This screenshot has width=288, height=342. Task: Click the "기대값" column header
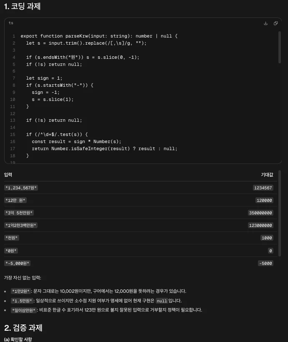[267, 174]
